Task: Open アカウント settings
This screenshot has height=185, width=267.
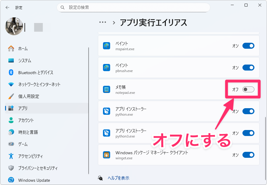Action: point(47,120)
